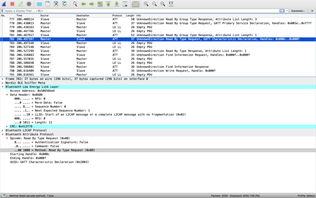Apply display filter with blue arrow button
316x198 pixels.
click(282, 11)
